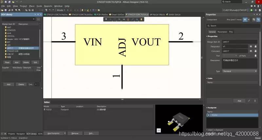The width and height of the screenshot is (262, 140).
Task: Click the filter icon in the floating toolbar
Action: (x=107, y=19)
